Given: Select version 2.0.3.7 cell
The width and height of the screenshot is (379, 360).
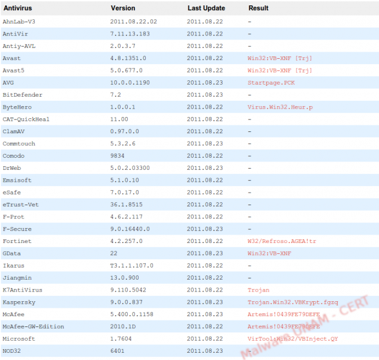Looking at the screenshot, I should [122, 46].
